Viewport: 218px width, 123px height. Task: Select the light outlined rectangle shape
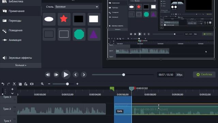(x=64, y=34)
